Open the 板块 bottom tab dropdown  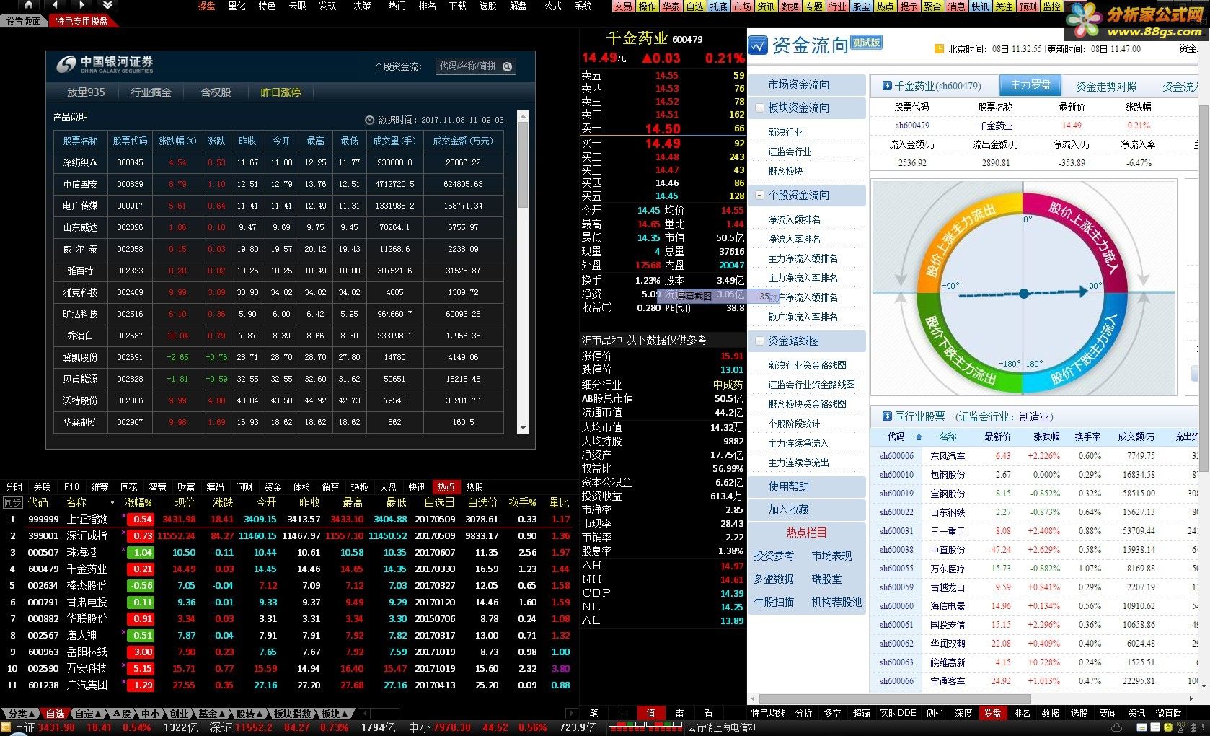335,714
